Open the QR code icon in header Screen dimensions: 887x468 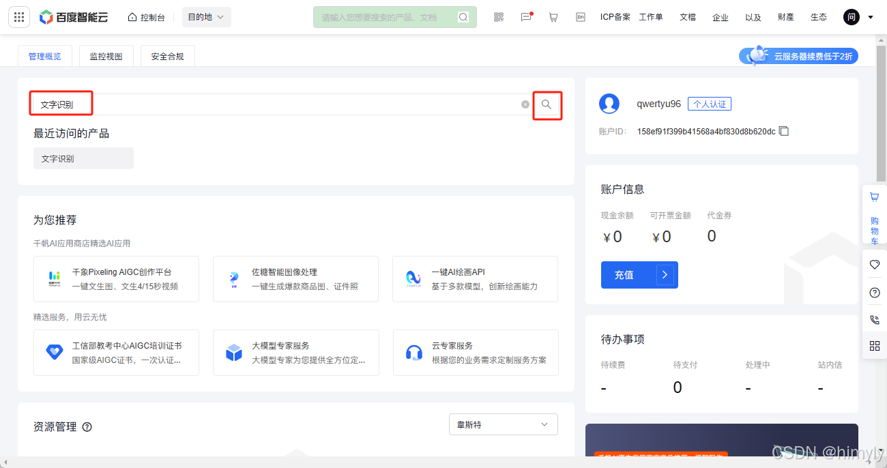499,17
